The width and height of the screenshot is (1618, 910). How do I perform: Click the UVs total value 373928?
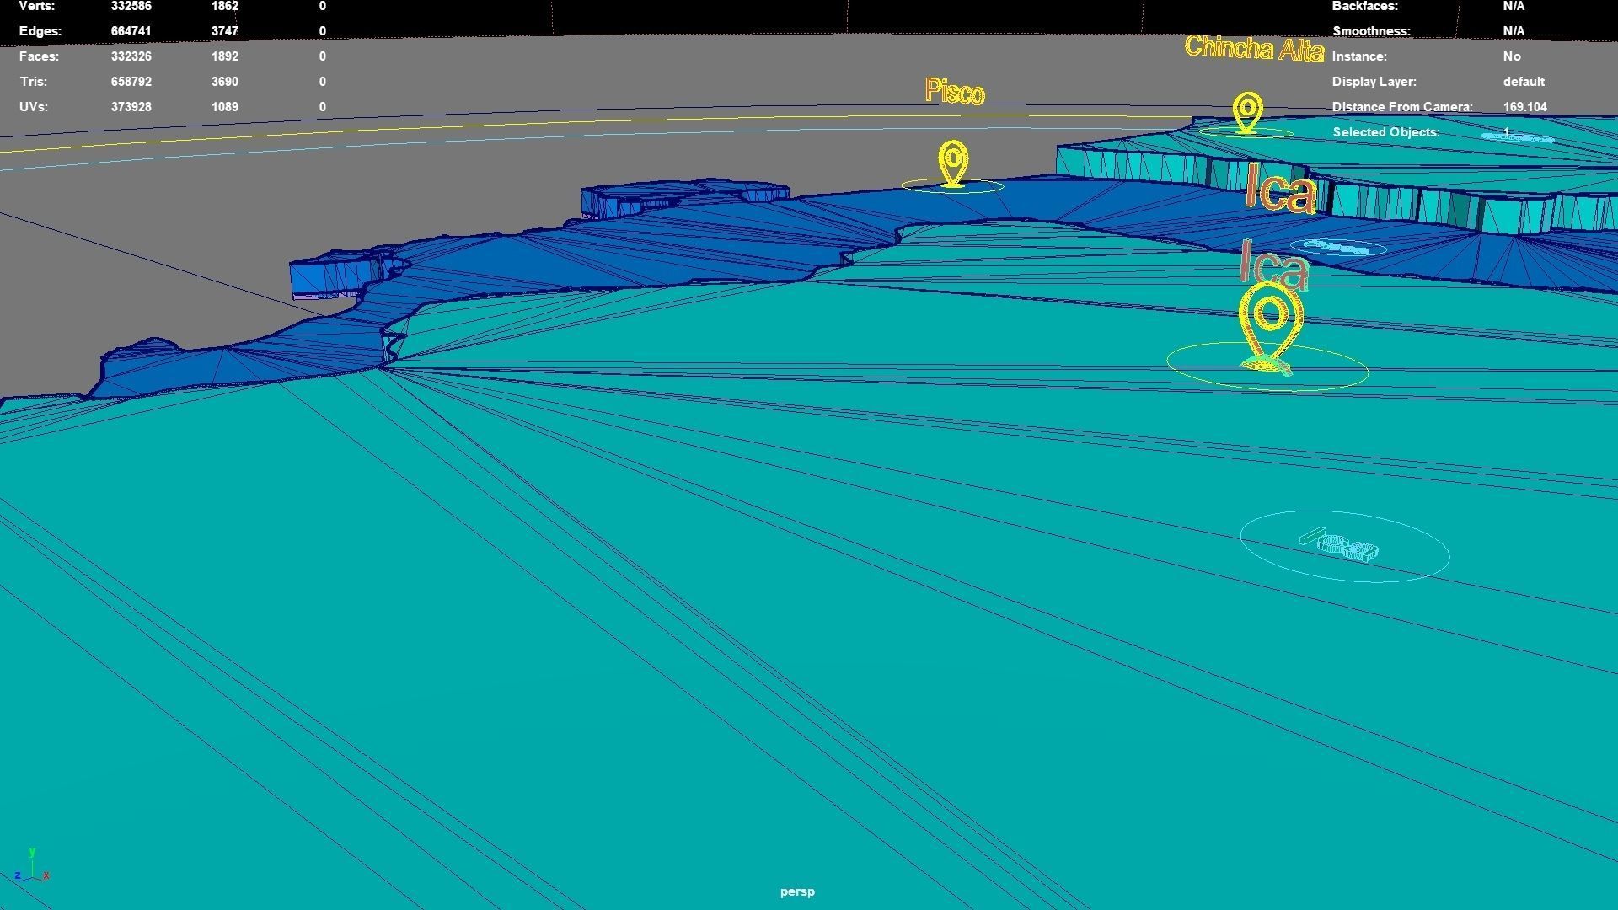click(x=131, y=107)
